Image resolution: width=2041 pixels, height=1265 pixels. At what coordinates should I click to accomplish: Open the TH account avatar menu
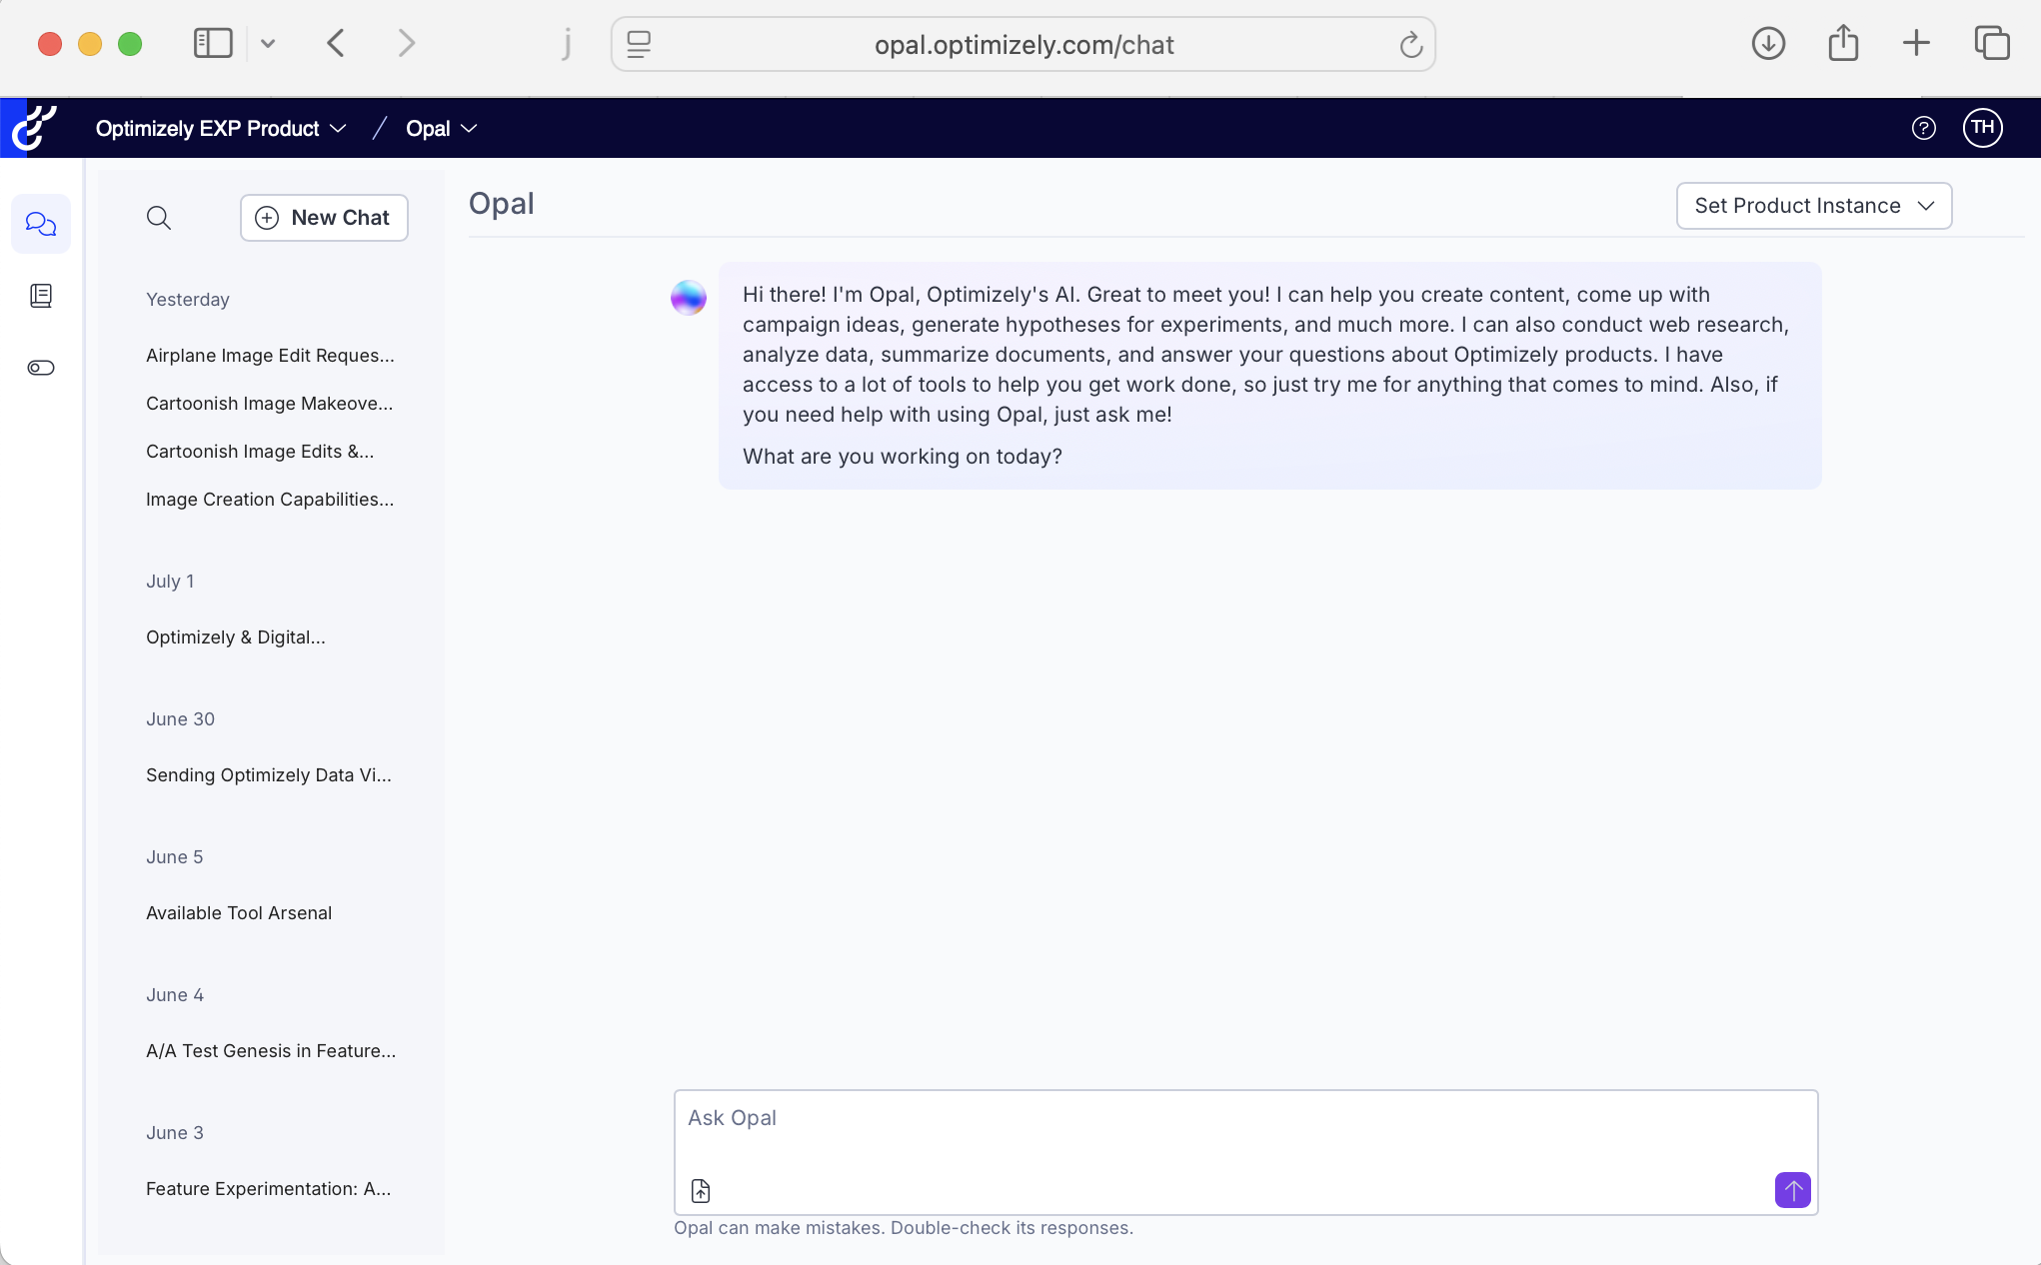pos(1983,127)
